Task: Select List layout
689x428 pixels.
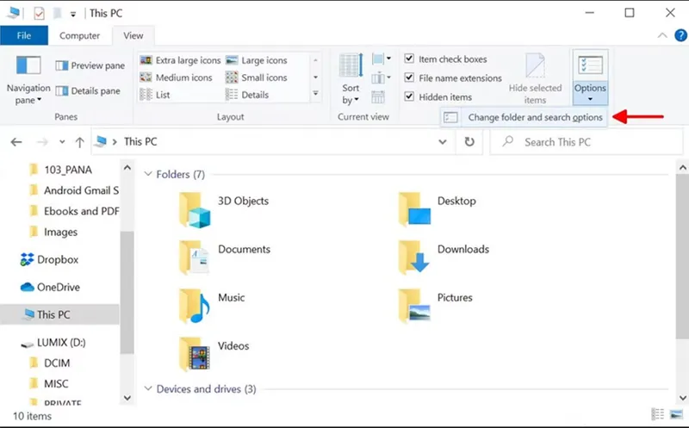Action: [x=155, y=95]
